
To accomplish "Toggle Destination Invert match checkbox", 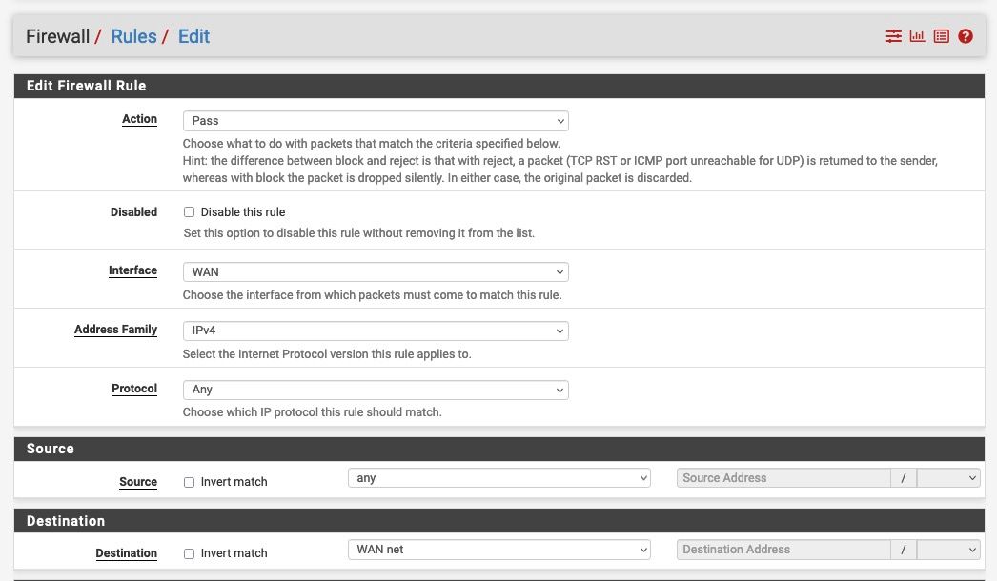I will click(189, 553).
